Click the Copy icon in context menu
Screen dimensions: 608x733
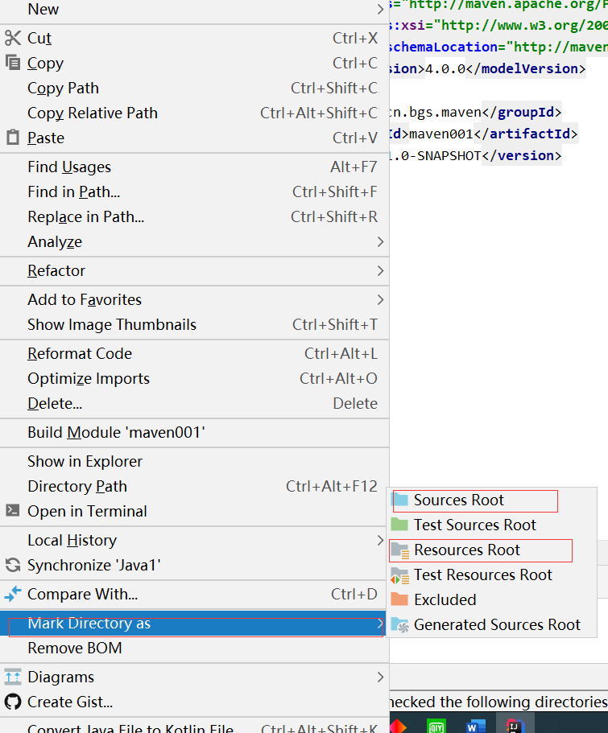[x=13, y=63]
